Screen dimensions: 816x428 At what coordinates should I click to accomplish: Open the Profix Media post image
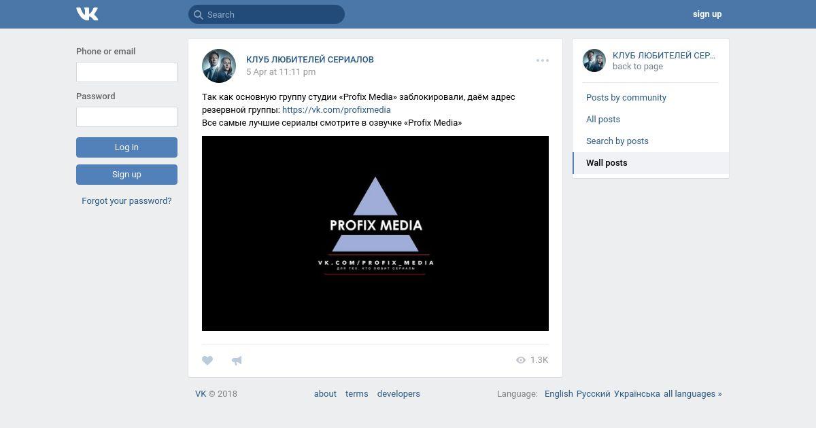[x=375, y=234]
